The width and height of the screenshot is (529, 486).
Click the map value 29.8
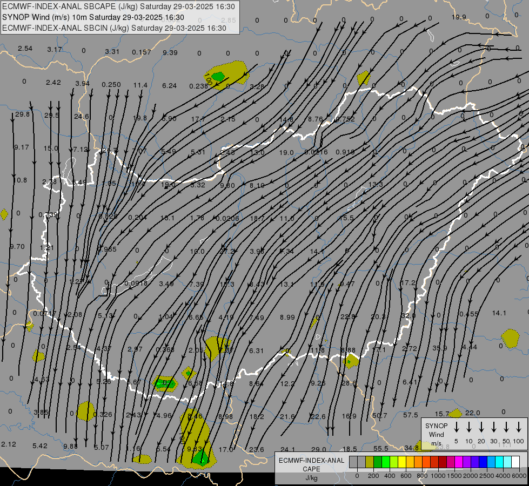(22, 114)
